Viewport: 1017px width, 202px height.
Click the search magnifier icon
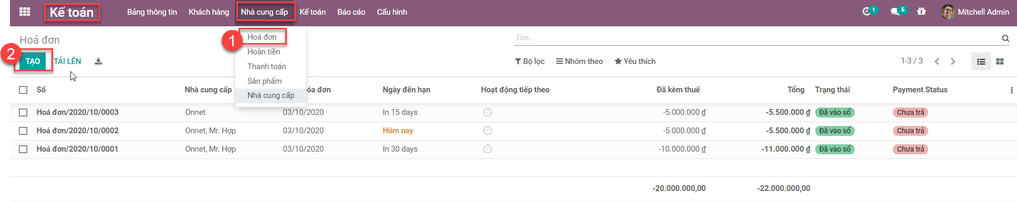click(x=1005, y=38)
